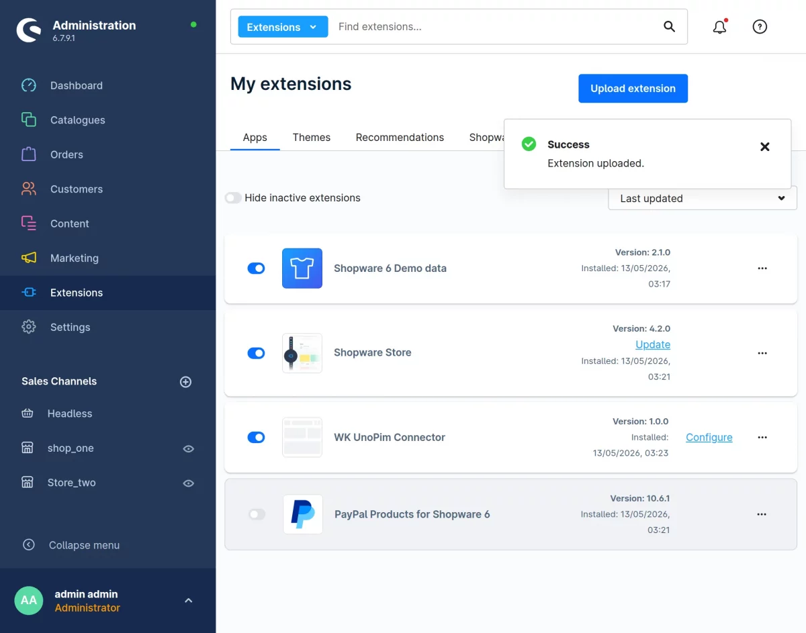Image resolution: width=806 pixels, height=633 pixels.
Task: Click Configure for WK UnoPim Connector
Action: point(709,438)
